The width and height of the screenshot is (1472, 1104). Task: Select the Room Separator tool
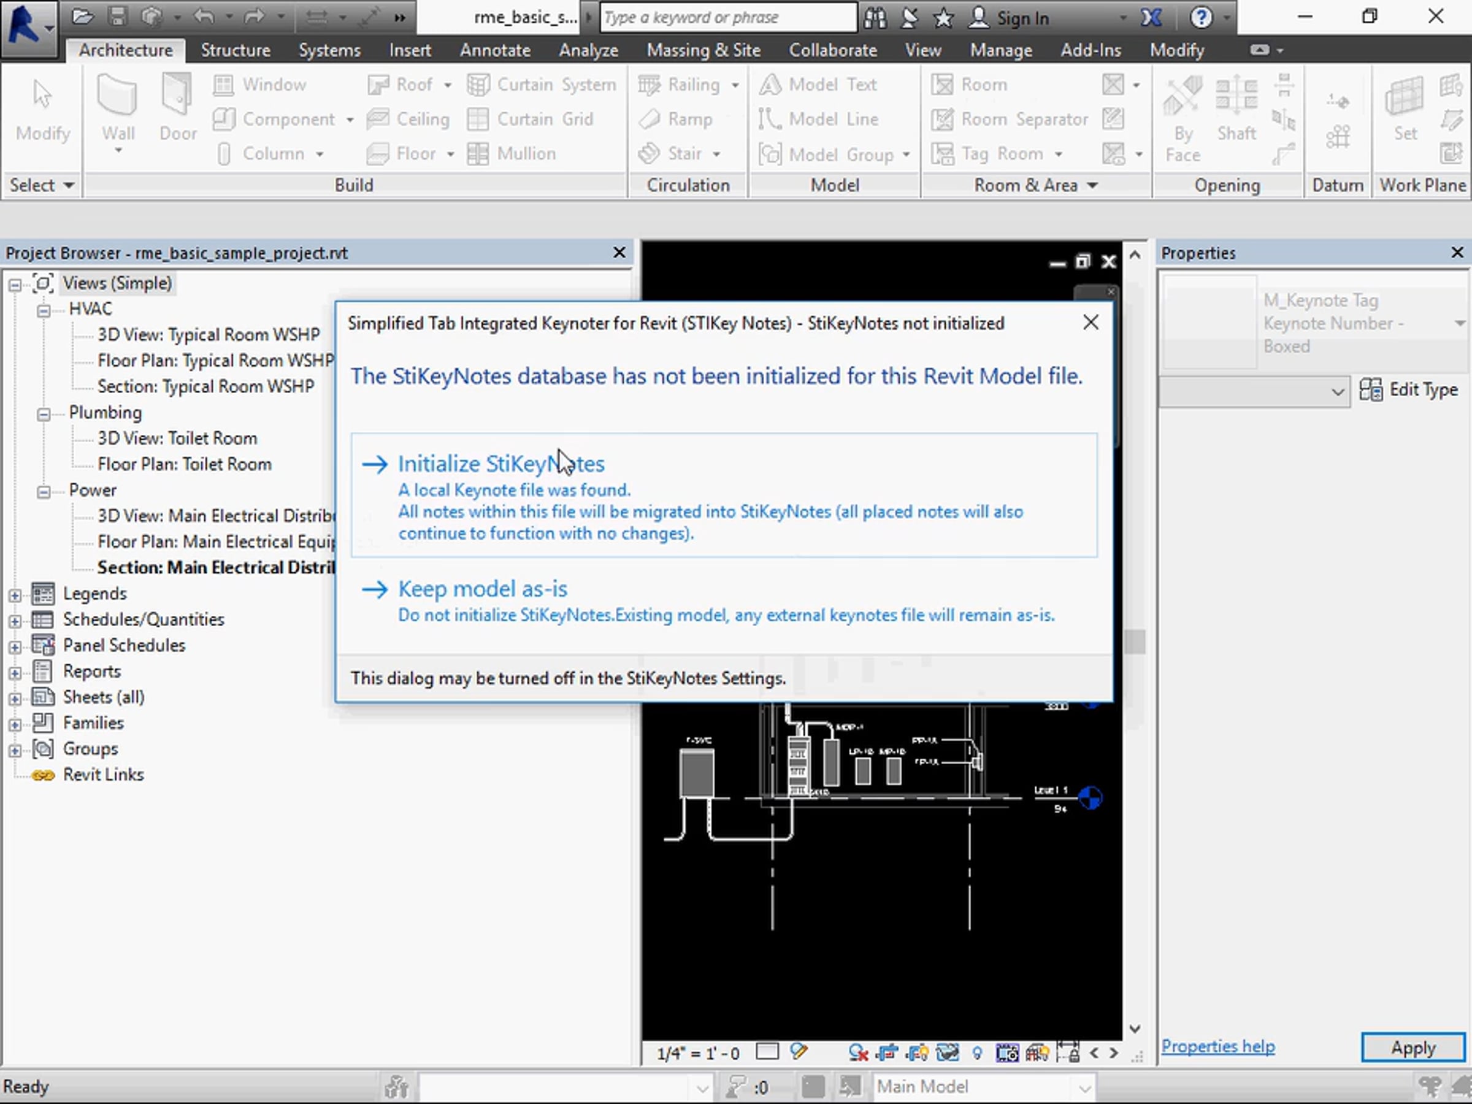[1009, 119]
